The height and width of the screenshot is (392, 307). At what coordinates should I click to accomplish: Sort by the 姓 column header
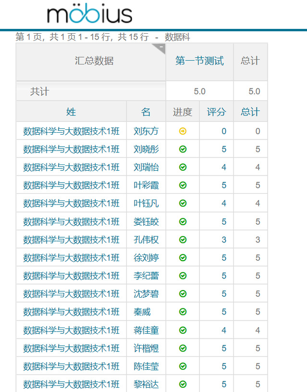click(x=71, y=112)
